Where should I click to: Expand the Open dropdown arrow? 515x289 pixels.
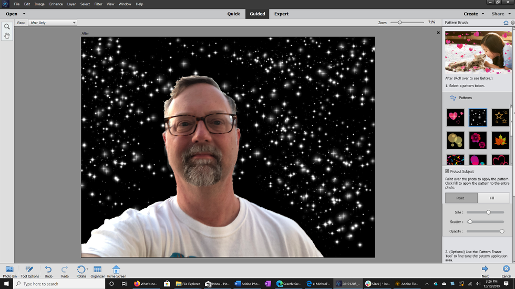(x=24, y=14)
